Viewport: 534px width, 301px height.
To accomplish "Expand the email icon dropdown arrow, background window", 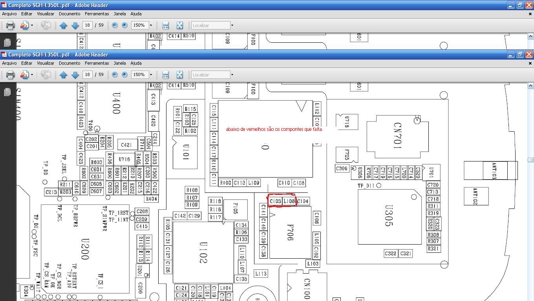I will coord(32,25).
